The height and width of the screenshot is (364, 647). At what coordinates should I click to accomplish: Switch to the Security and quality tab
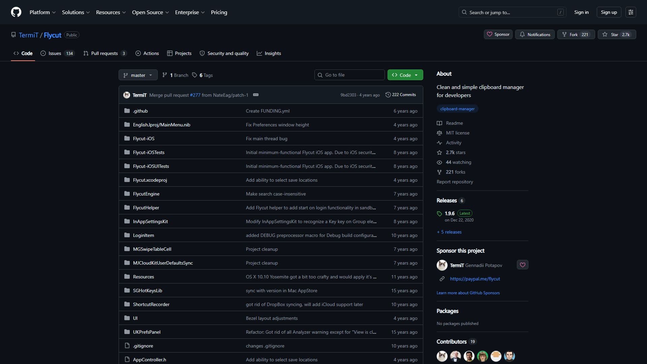pyautogui.click(x=224, y=53)
